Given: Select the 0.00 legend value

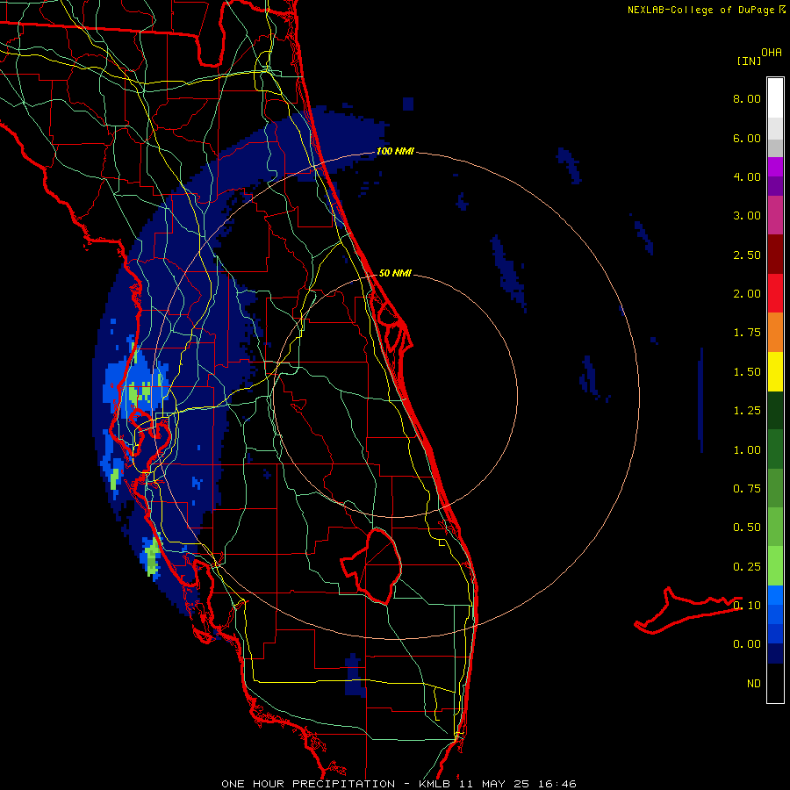Looking at the screenshot, I should pos(747,644).
